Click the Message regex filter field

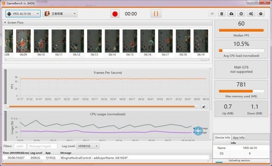point(42,146)
